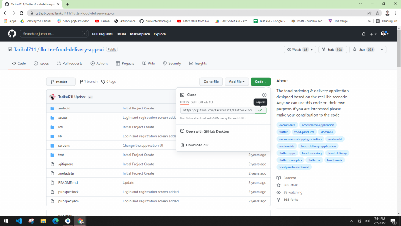Open the Marketplace navigation link

click(x=140, y=34)
